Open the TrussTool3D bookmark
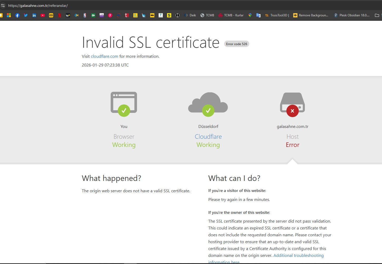The height and width of the screenshot is (264, 382). coord(277,15)
